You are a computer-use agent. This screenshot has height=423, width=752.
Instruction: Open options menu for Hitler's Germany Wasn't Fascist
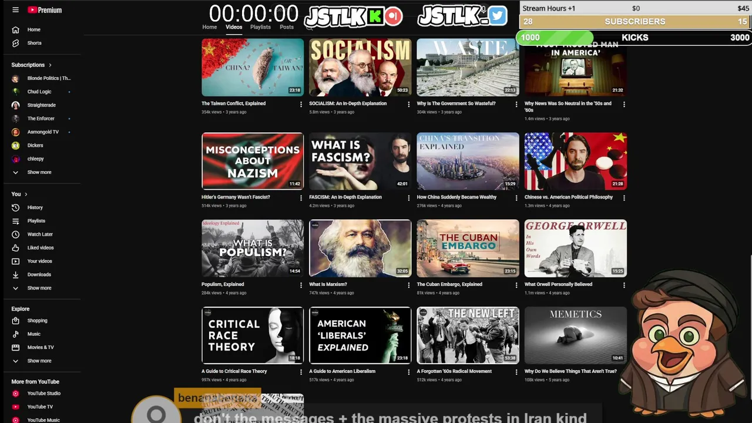tap(301, 198)
